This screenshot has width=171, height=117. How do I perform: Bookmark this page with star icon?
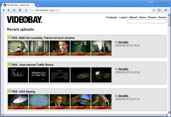[26, 10]
